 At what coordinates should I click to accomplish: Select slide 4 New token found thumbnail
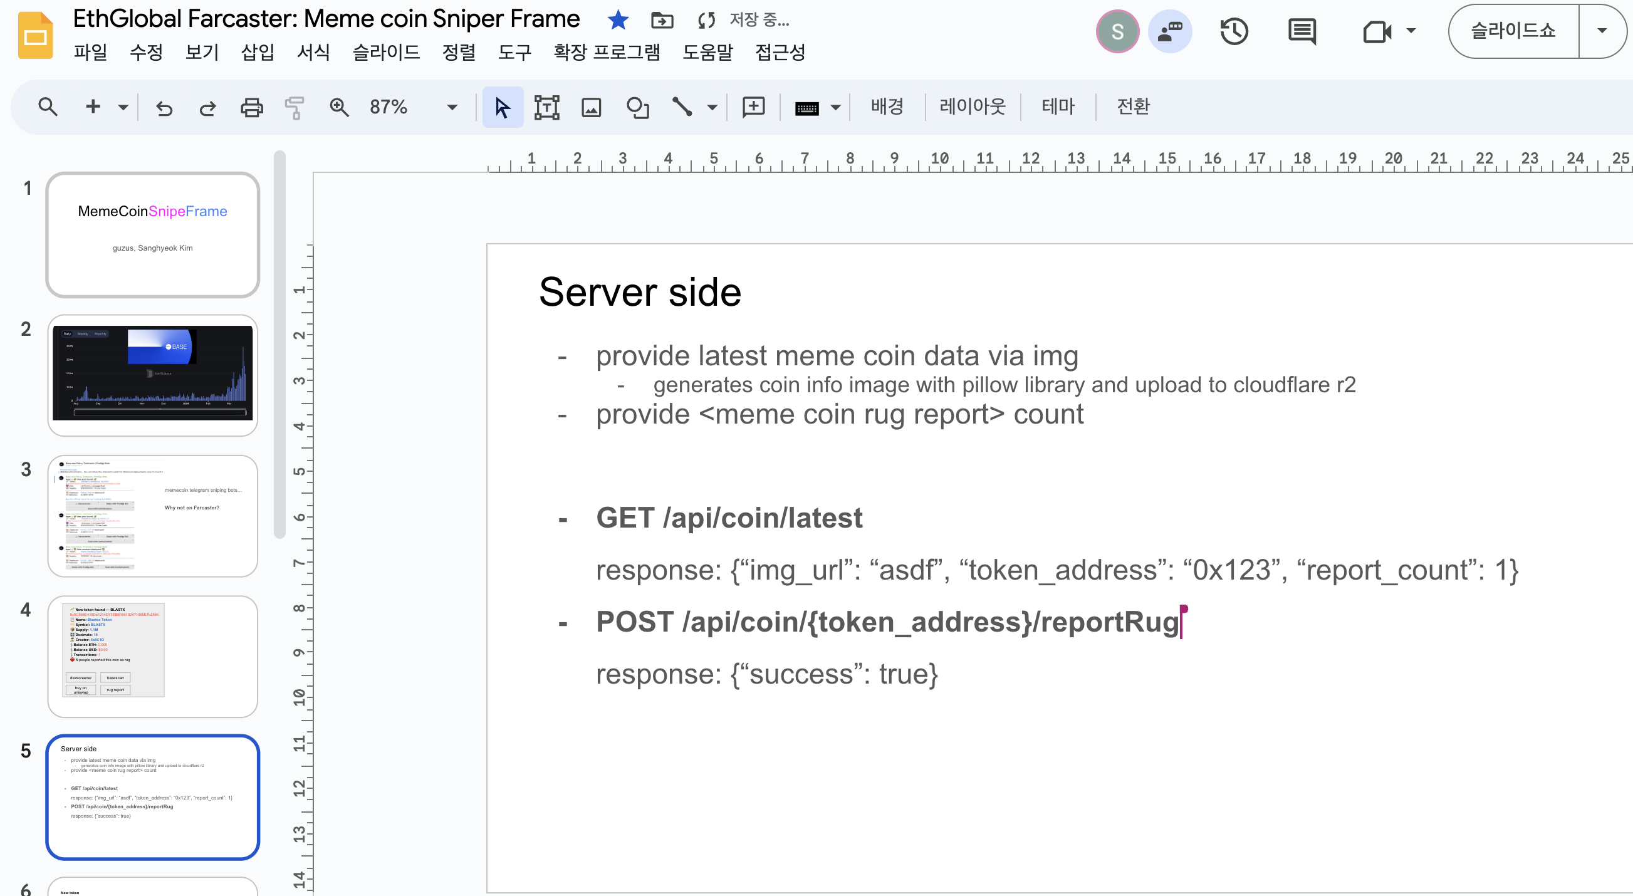[x=153, y=657]
